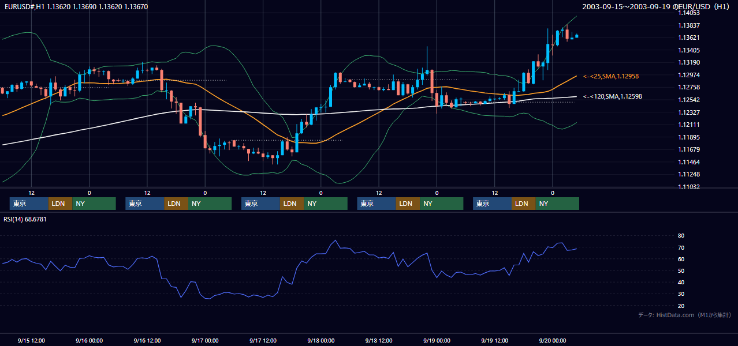Click the 9/15 12:00 time axis label

click(x=32, y=340)
